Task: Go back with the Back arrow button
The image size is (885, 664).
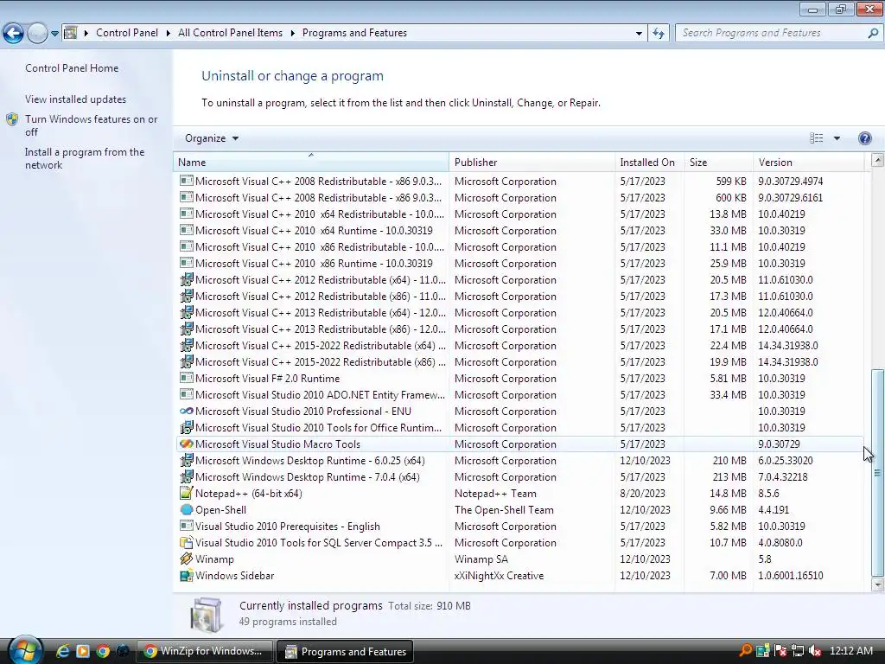Action: coord(14,34)
